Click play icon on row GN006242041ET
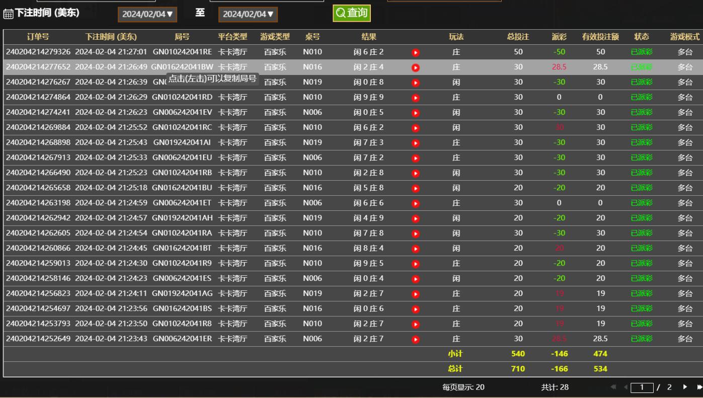Screen dimensions: 703x398 pyautogui.click(x=416, y=203)
